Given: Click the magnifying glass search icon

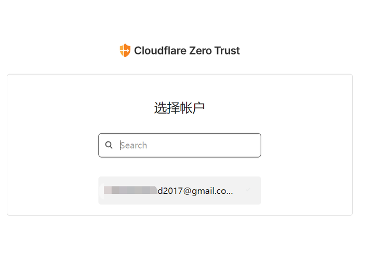Looking at the screenshot, I should point(109,145).
